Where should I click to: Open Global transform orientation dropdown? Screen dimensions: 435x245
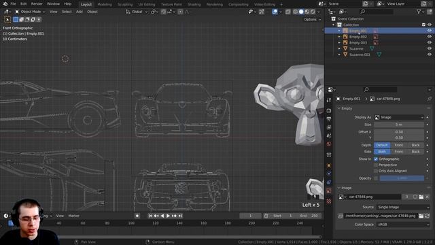tap(137, 12)
